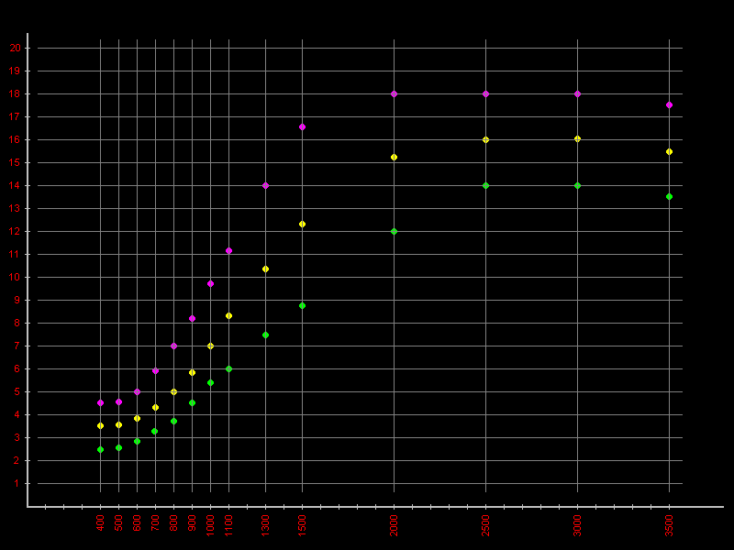734x550 pixels.
Task: Select the yellow point at x=2000
Action: click(394, 157)
